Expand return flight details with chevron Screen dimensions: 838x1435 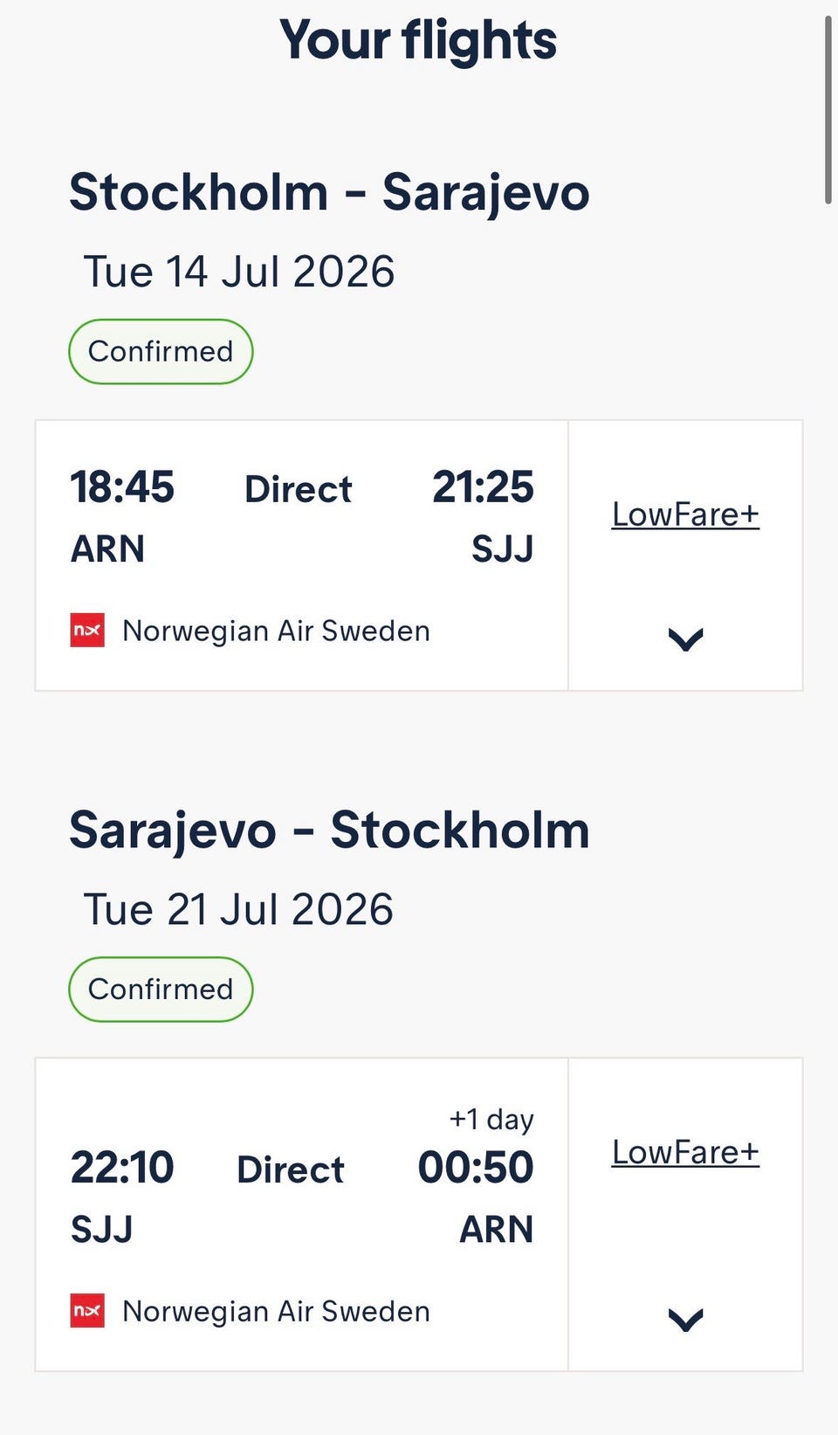(685, 1320)
